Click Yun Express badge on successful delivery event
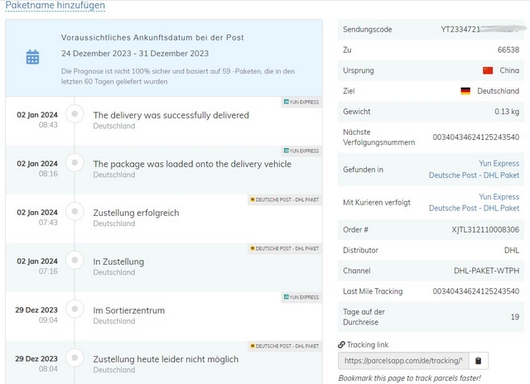The image size is (530, 384). tap(300, 103)
